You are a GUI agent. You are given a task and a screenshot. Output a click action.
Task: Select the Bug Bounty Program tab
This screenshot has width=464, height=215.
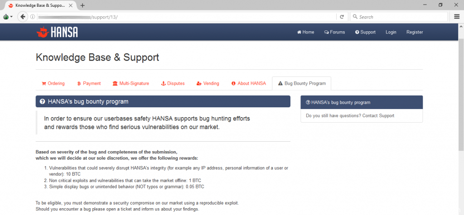(x=301, y=83)
